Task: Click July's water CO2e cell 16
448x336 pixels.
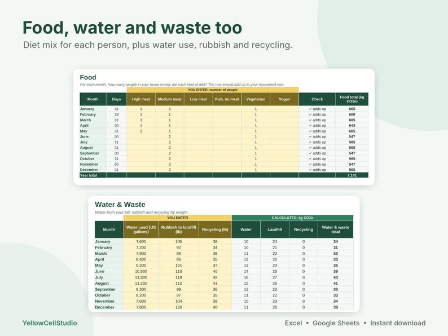Action: 246,277
